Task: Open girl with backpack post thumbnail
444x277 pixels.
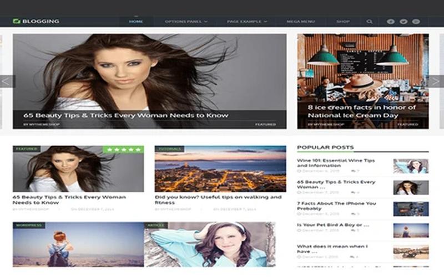Action: [78, 244]
